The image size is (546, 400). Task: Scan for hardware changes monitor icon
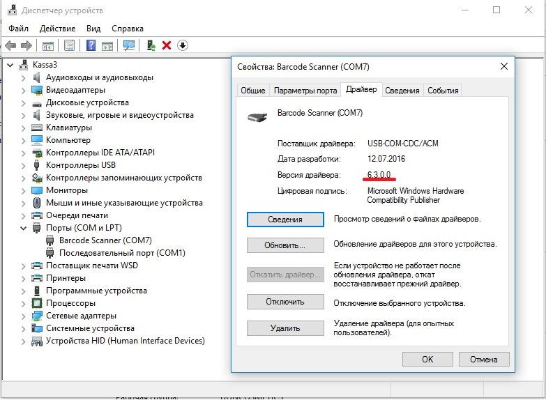coord(129,45)
